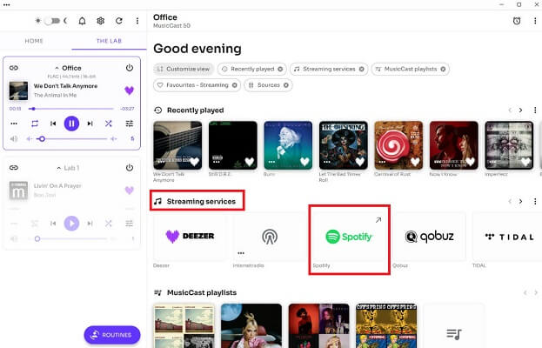This screenshot has width=542, height=348.
Task: Toggle favourite heart for Livin' On A Prayer
Action: click(x=129, y=191)
